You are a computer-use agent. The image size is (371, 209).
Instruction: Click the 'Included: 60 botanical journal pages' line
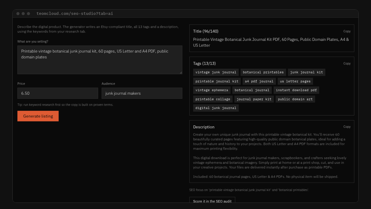point(266,177)
